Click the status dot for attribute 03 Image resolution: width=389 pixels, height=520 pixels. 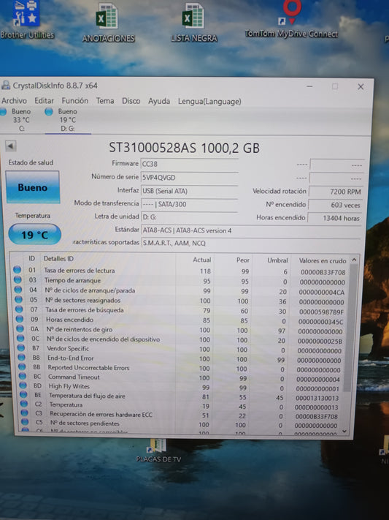pos(18,280)
